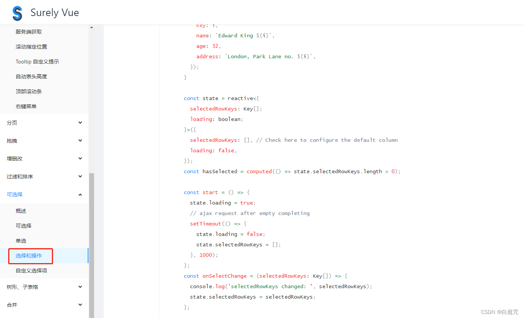Click the 'name: `Edward King ${i}`' line
This screenshot has height=318, width=524.
(236, 35)
